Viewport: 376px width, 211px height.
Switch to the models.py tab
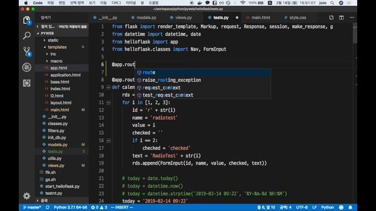coord(146,18)
